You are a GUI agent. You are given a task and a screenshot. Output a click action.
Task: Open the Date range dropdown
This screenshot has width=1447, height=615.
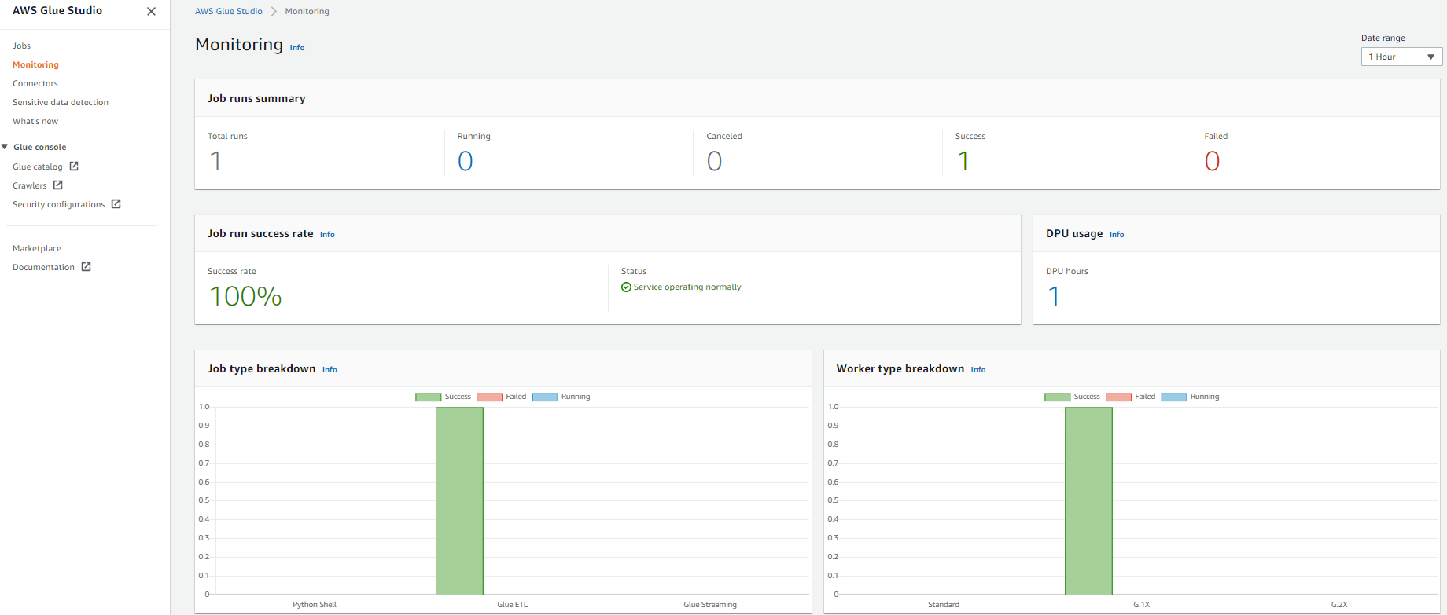[1401, 57]
